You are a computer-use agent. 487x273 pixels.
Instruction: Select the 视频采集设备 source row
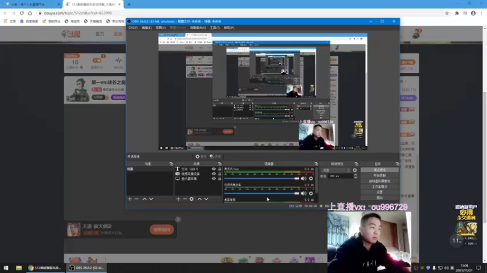click(x=198, y=174)
